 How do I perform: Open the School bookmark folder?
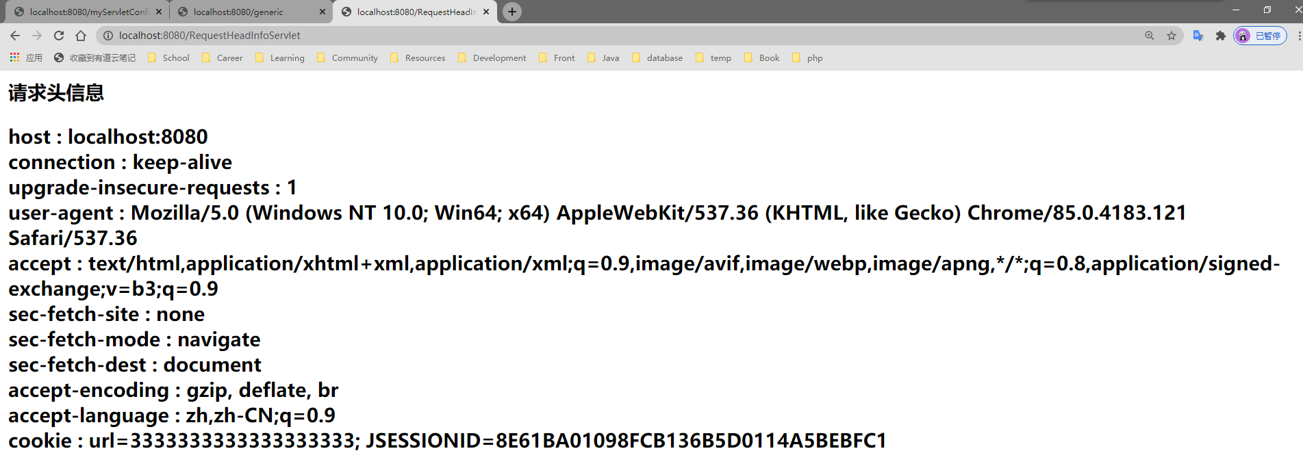pos(168,58)
